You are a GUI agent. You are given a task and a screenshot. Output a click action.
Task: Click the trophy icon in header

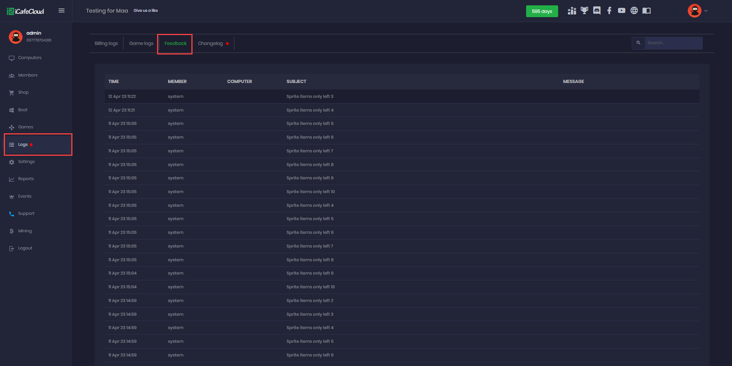click(584, 11)
